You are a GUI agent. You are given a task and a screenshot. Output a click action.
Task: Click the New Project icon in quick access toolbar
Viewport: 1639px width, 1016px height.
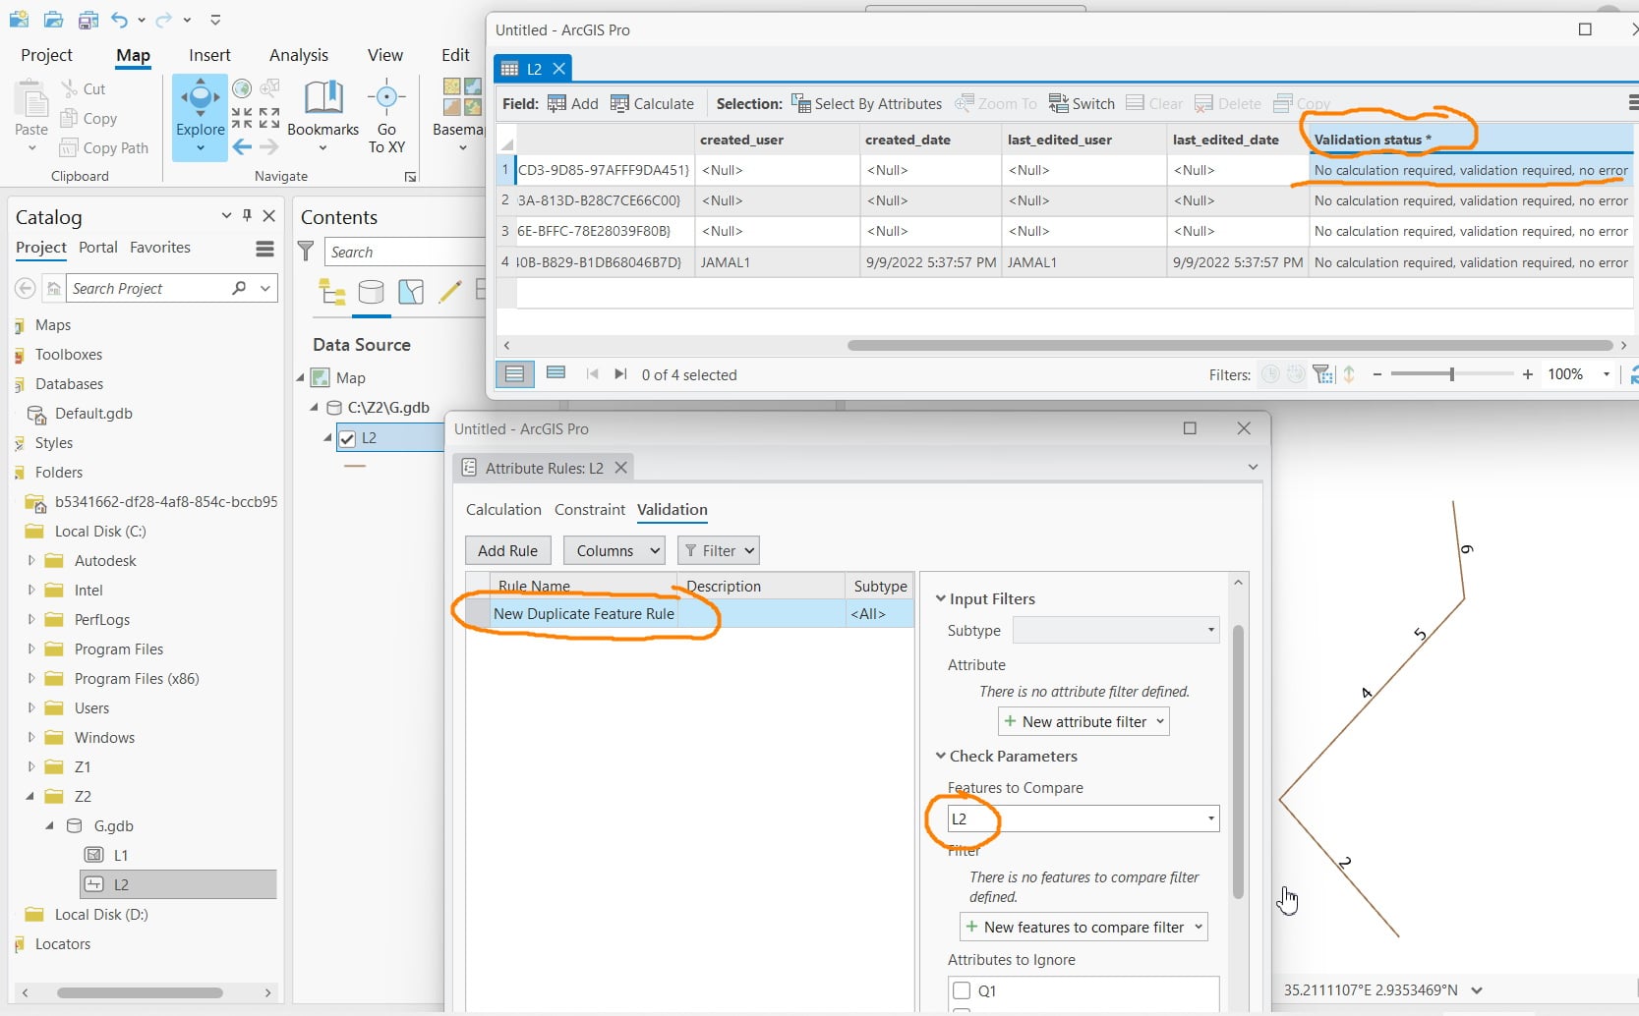[19, 19]
